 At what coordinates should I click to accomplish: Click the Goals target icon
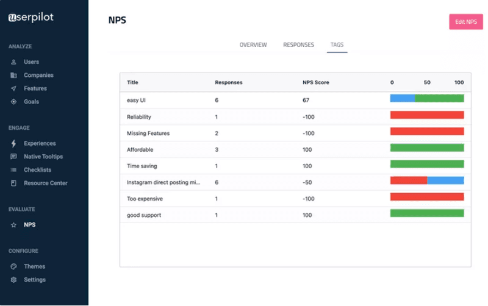pyautogui.click(x=13, y=102)
